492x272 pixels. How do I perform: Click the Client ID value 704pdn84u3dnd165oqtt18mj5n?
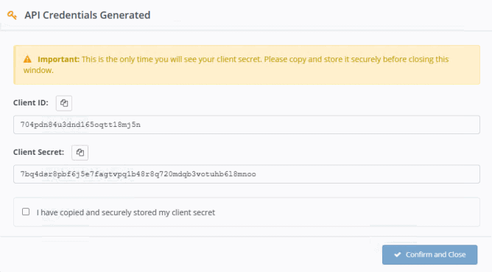[x=80, y=125]
